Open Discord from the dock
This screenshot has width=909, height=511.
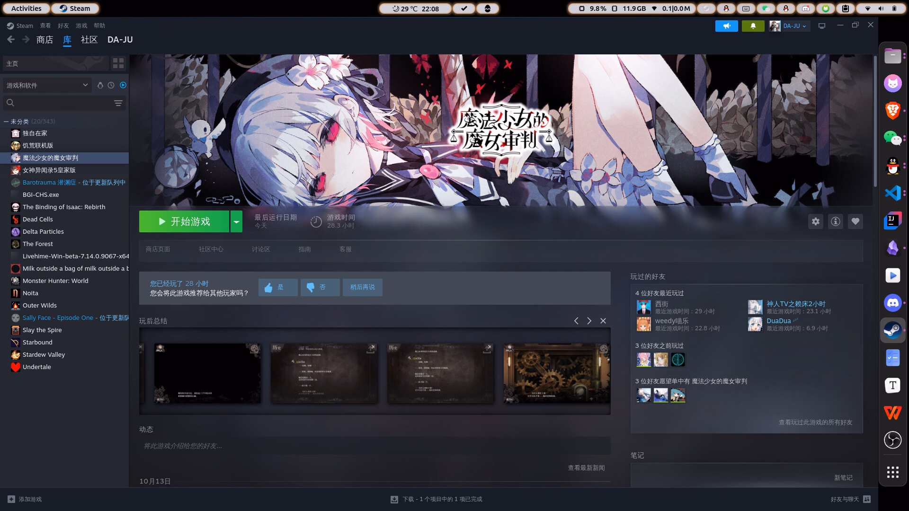893,303
